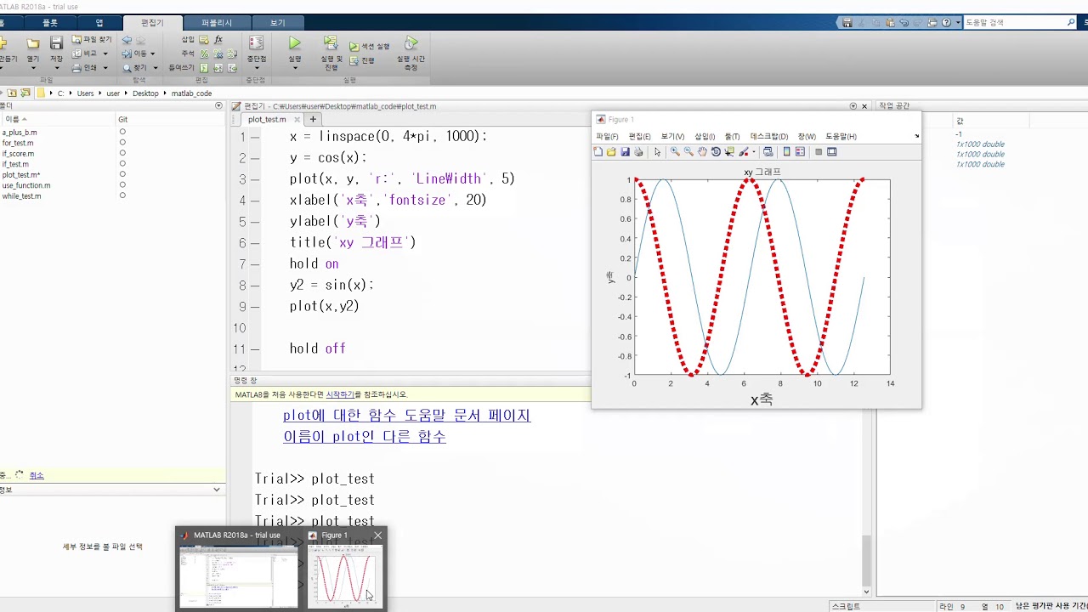Image resolution: width=1088 pixels, height=612 pixels.
Task: Click the 이름이 plot인 다른 함수 link
Action: click(365, 437)
